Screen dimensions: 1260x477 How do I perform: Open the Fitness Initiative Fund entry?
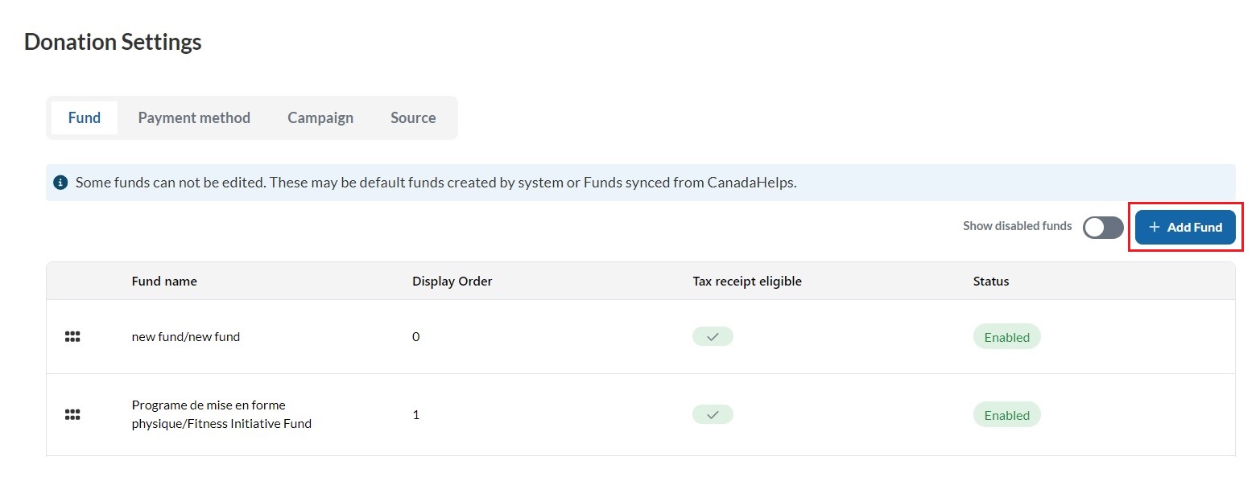[221, 414]
